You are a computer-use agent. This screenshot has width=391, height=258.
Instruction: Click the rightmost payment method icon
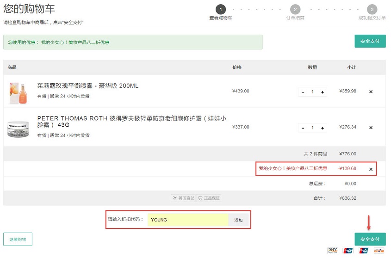[379, 251]
